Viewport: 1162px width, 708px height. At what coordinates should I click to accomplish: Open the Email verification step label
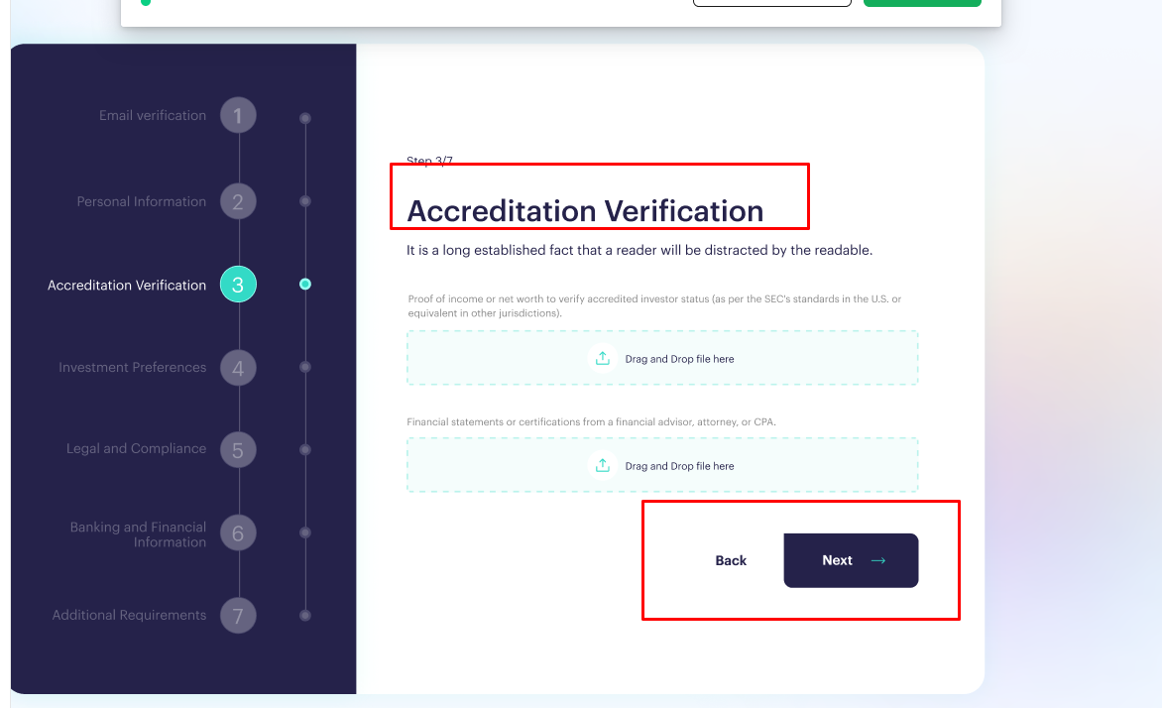[153, 116]
